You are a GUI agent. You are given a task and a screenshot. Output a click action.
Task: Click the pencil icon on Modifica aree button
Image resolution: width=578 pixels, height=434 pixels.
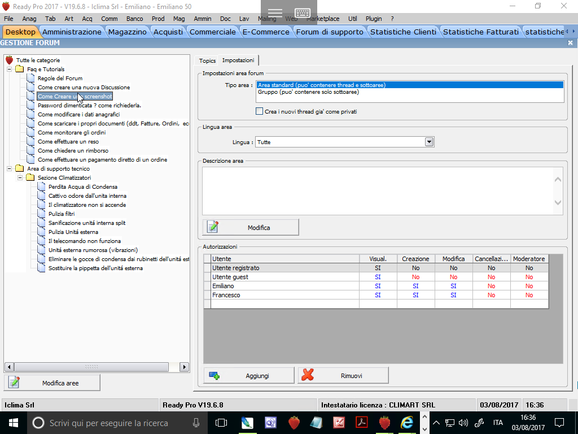click(x=14, y=383)
